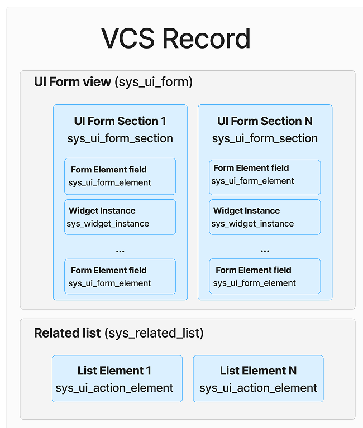Select top Form Element field in Section 1
Screen dimensions: 363x428
[120, 176]
